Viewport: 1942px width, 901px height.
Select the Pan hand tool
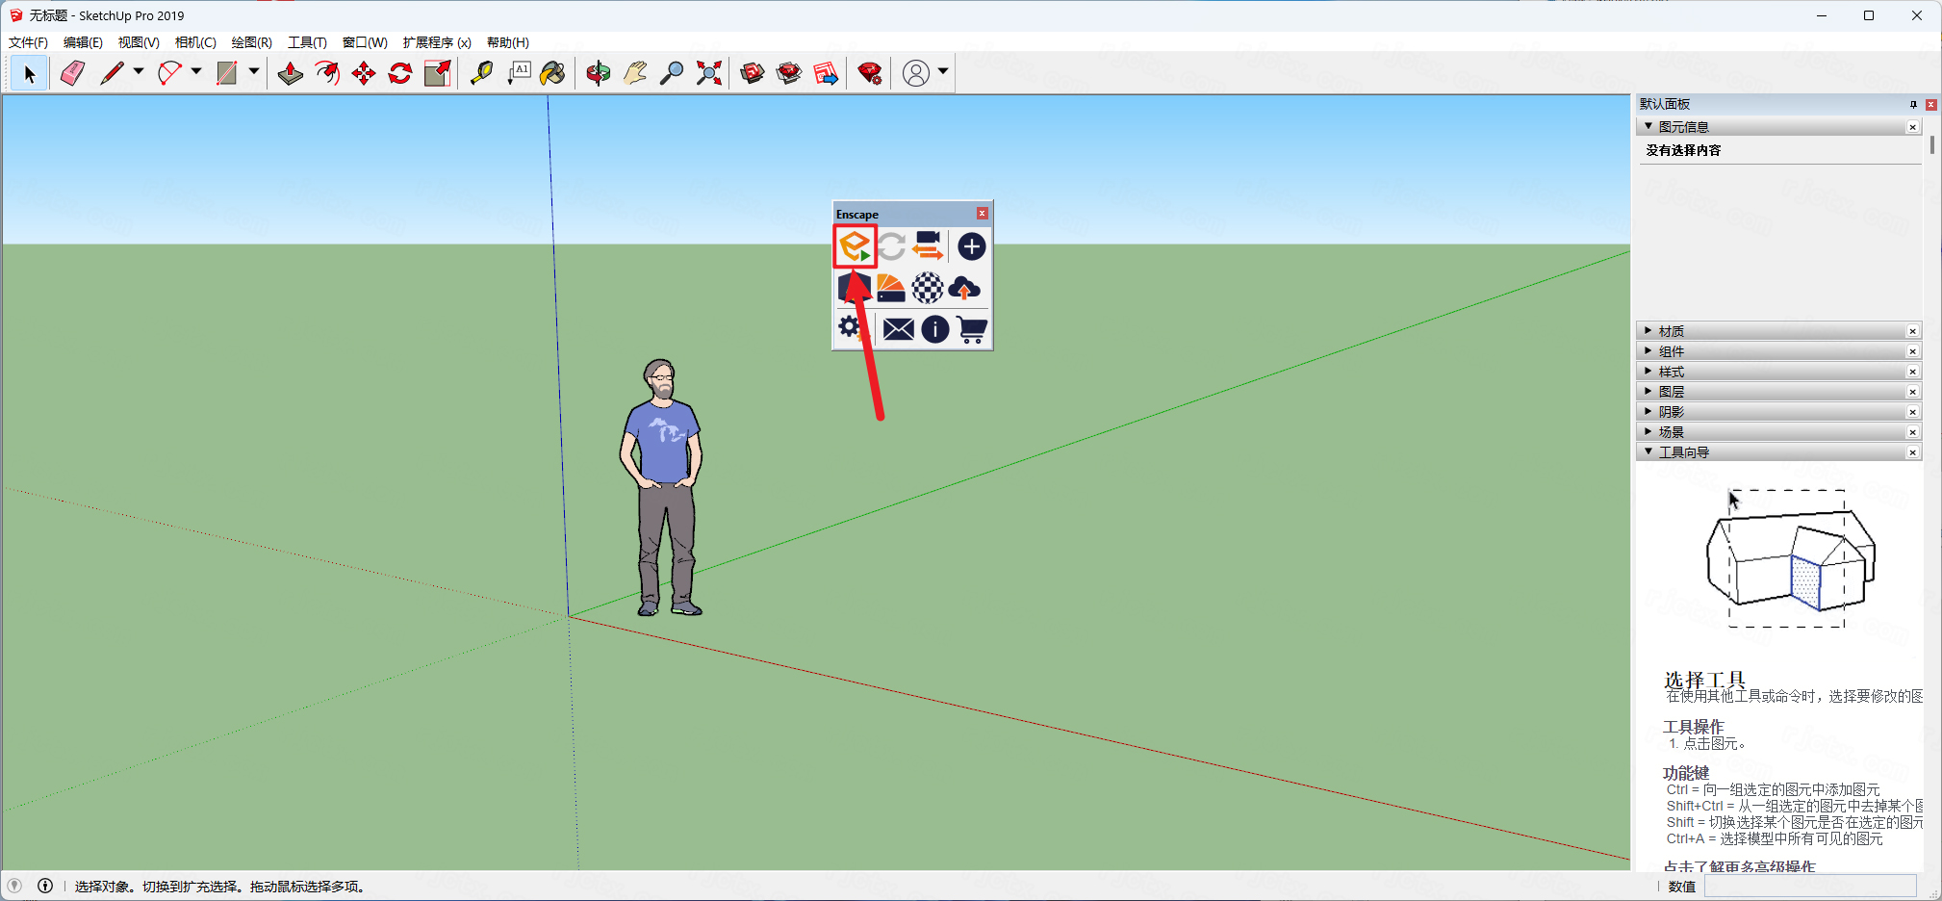tap(635, 73)
